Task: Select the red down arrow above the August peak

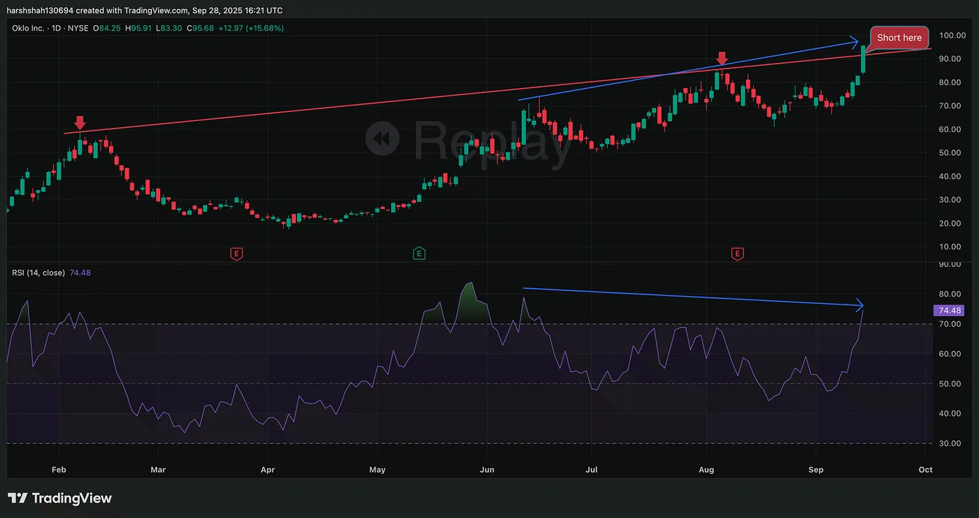Action: coord(722,57)
